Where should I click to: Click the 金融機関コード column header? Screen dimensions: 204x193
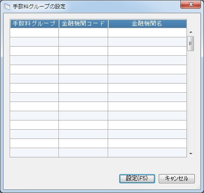coord(84,24)
